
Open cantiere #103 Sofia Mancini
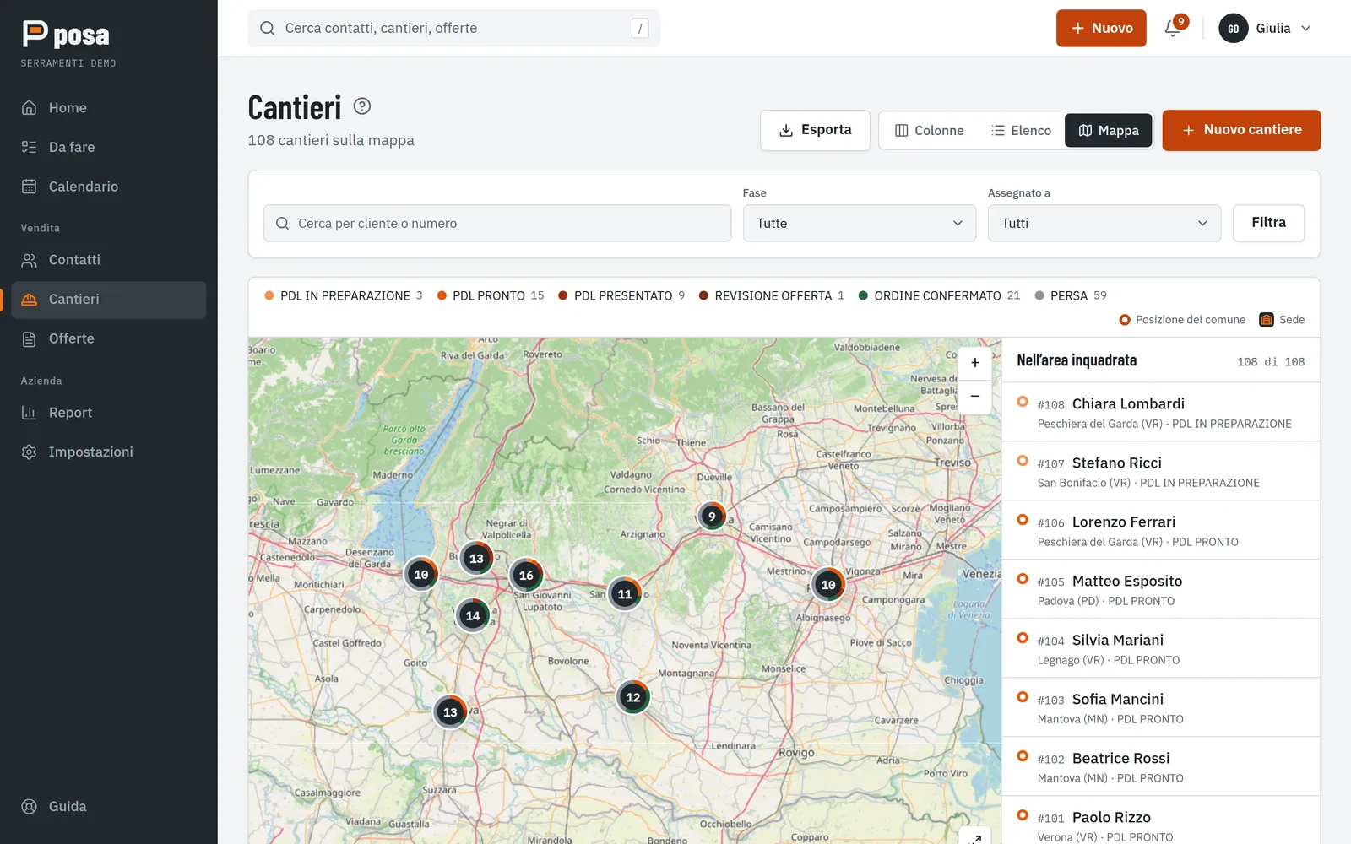click(1161, 708)
